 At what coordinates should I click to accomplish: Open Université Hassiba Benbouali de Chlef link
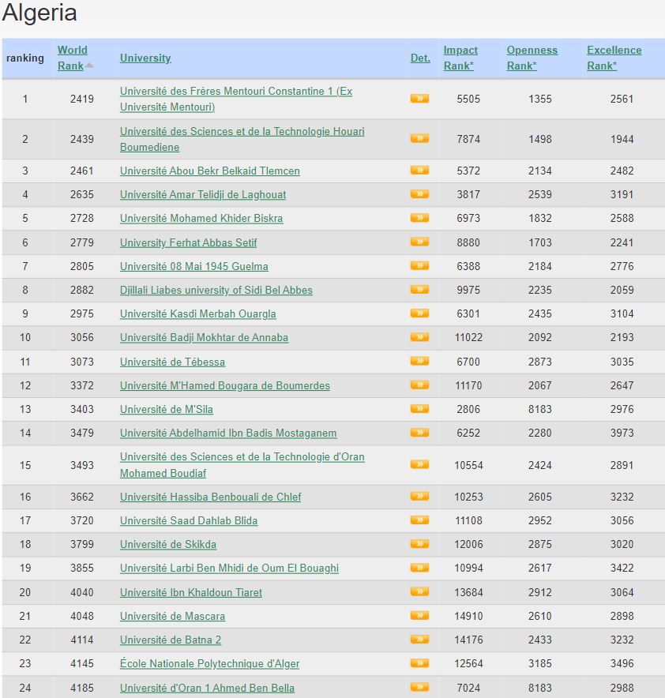pos(210,497)
